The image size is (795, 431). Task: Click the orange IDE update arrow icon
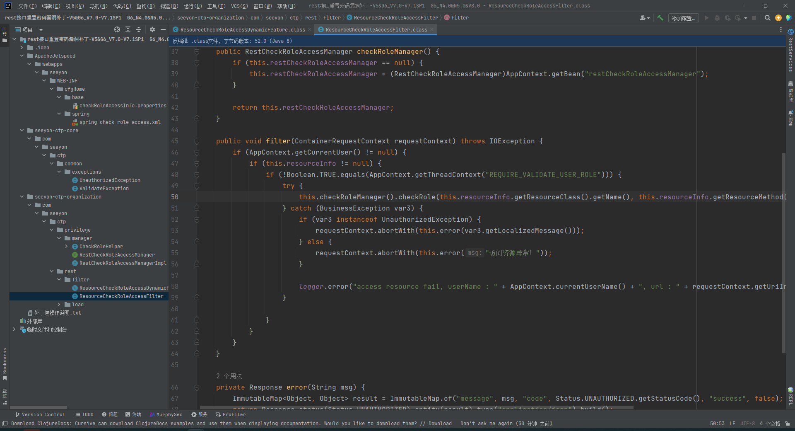tap(778, 18)
